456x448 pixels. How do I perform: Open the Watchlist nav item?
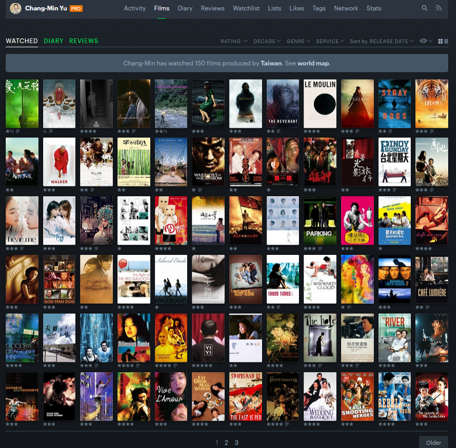[x=246, y=8]
